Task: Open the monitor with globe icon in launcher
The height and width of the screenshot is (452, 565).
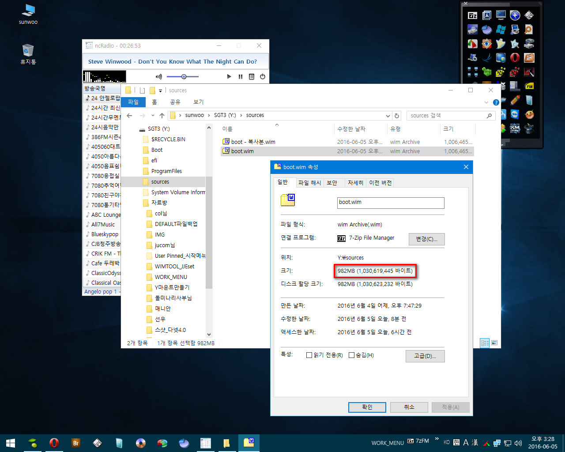Action: [501, 58]
